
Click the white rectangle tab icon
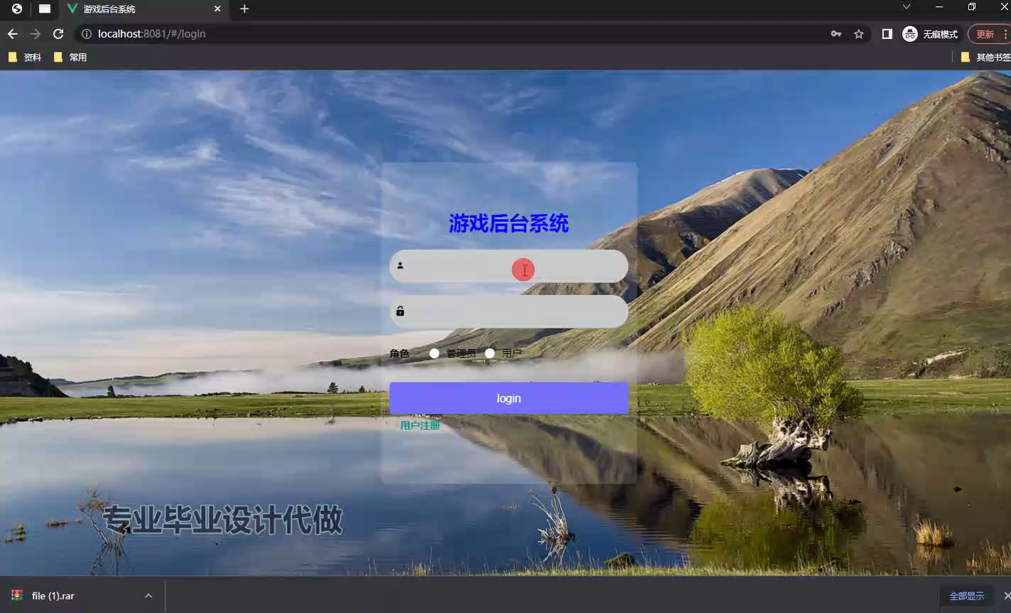45,9
